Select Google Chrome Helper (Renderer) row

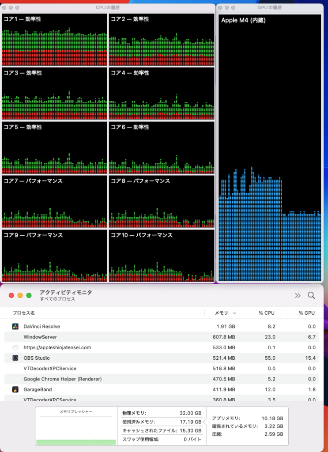click(x=162, y=379)
